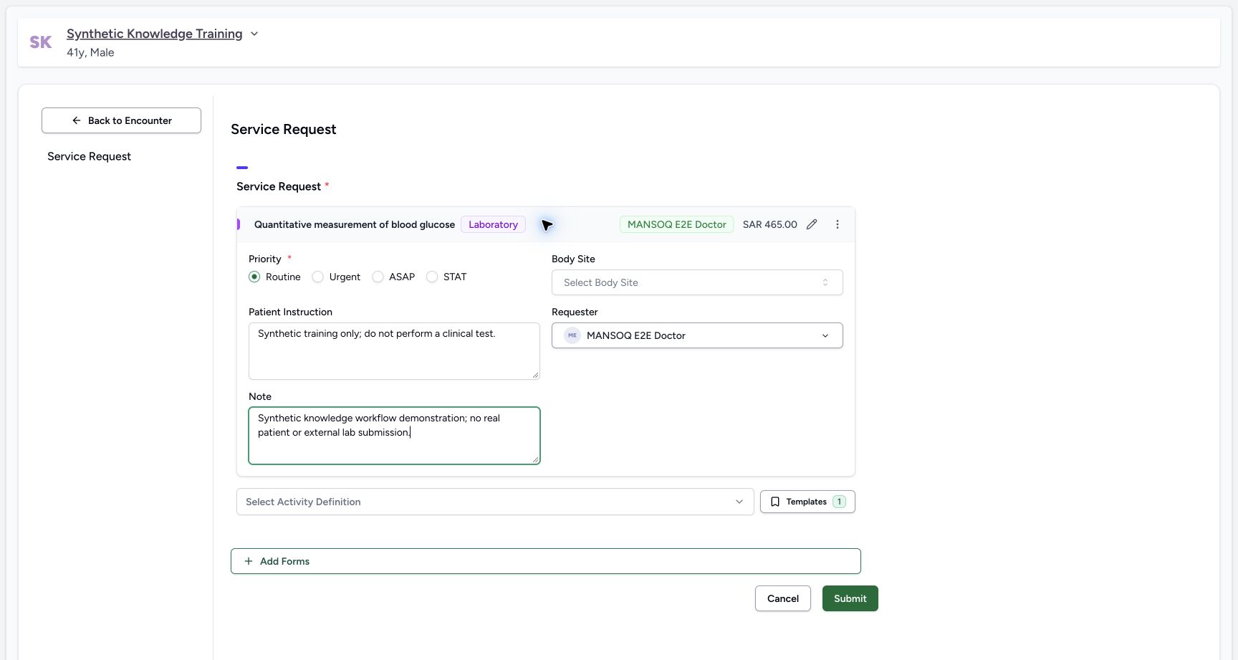
Task: Click the Templates button
Action: click(807, 502)
